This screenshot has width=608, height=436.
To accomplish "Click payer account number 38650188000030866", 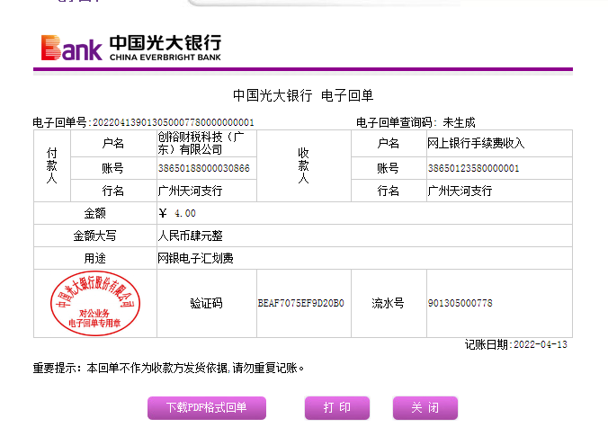I will pyautogui.click(x=203, y=168).
